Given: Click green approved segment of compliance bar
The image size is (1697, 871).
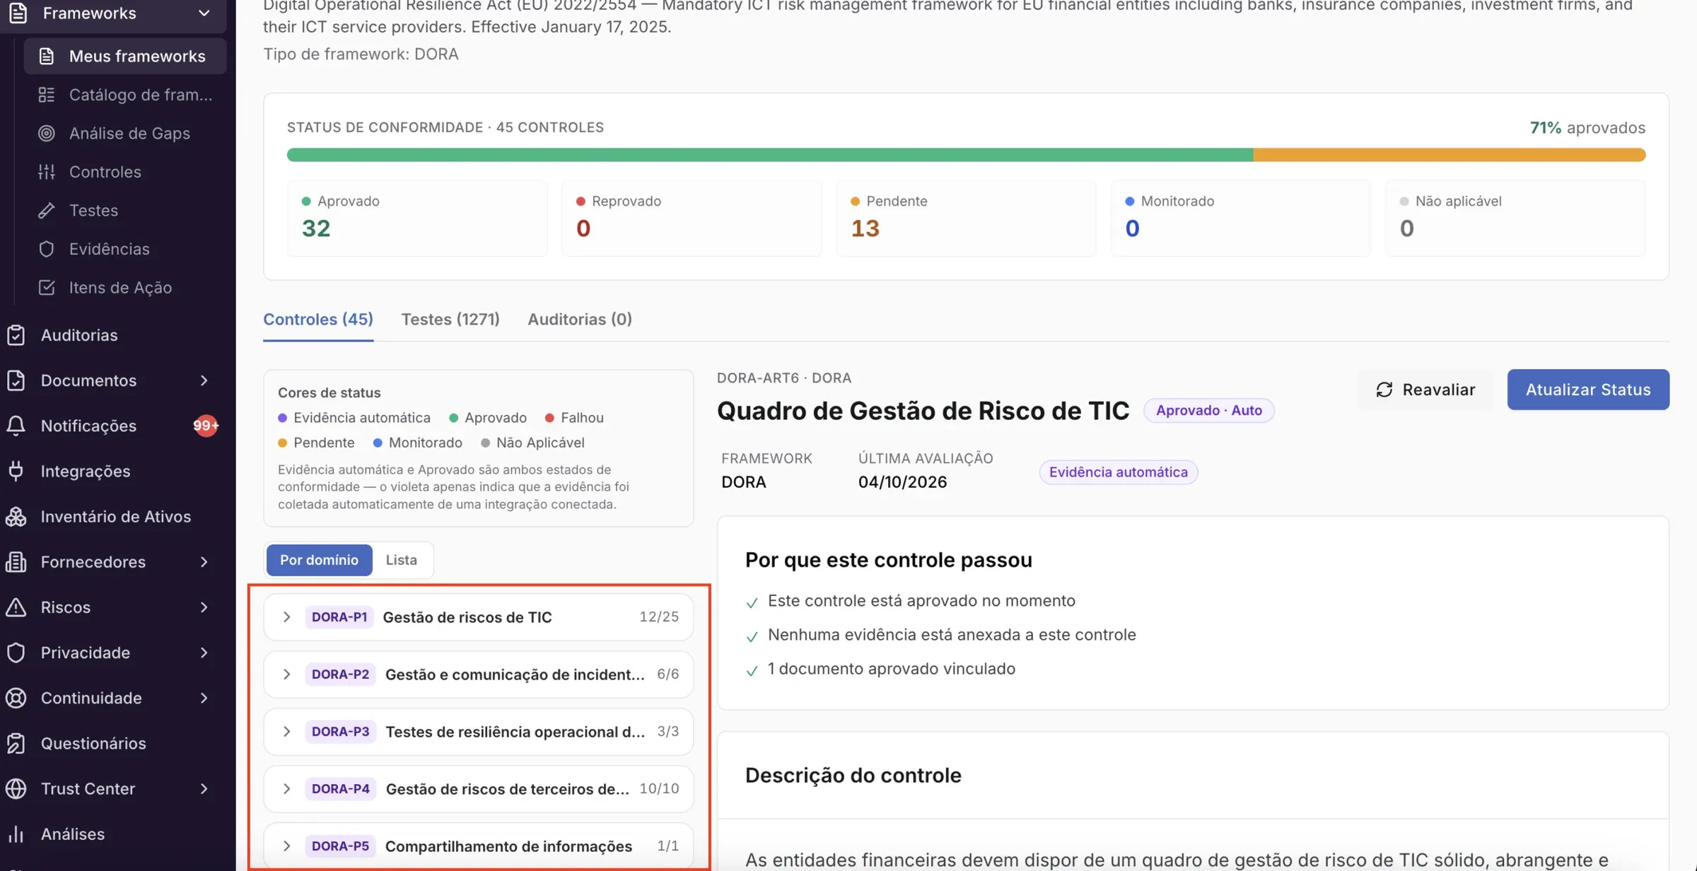Looking at the screenshot, I should 770,155.
